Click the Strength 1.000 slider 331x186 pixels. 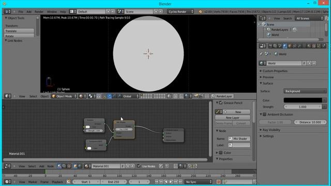303,107
